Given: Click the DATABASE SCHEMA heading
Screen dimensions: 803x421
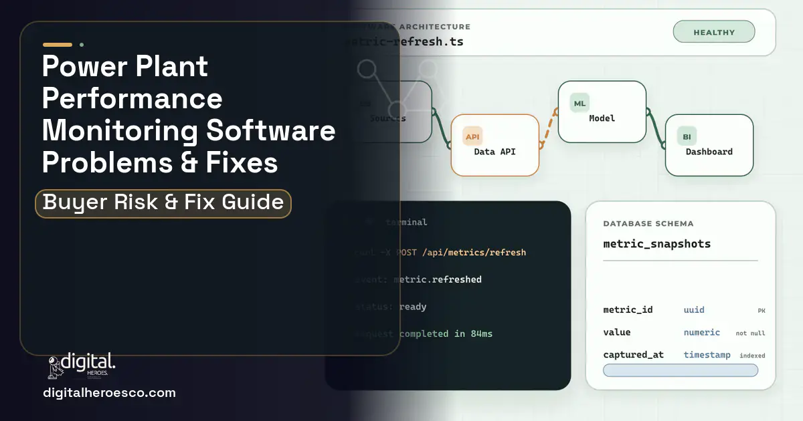Looking at the screenshot, I should point(648,224).
